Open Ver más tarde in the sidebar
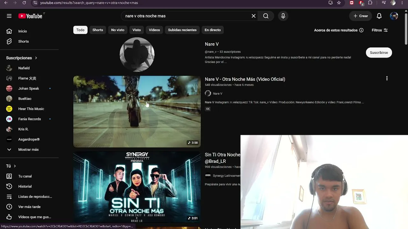Image resolution: width=408 pixels, height=229 pixels. (x=29, y=207)
